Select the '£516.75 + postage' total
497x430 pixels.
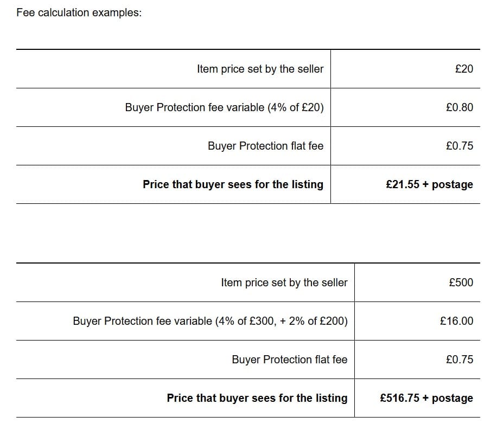426,398
